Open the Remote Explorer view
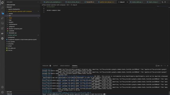This screenshot has width=170, height=95. (x=2, y=23)
